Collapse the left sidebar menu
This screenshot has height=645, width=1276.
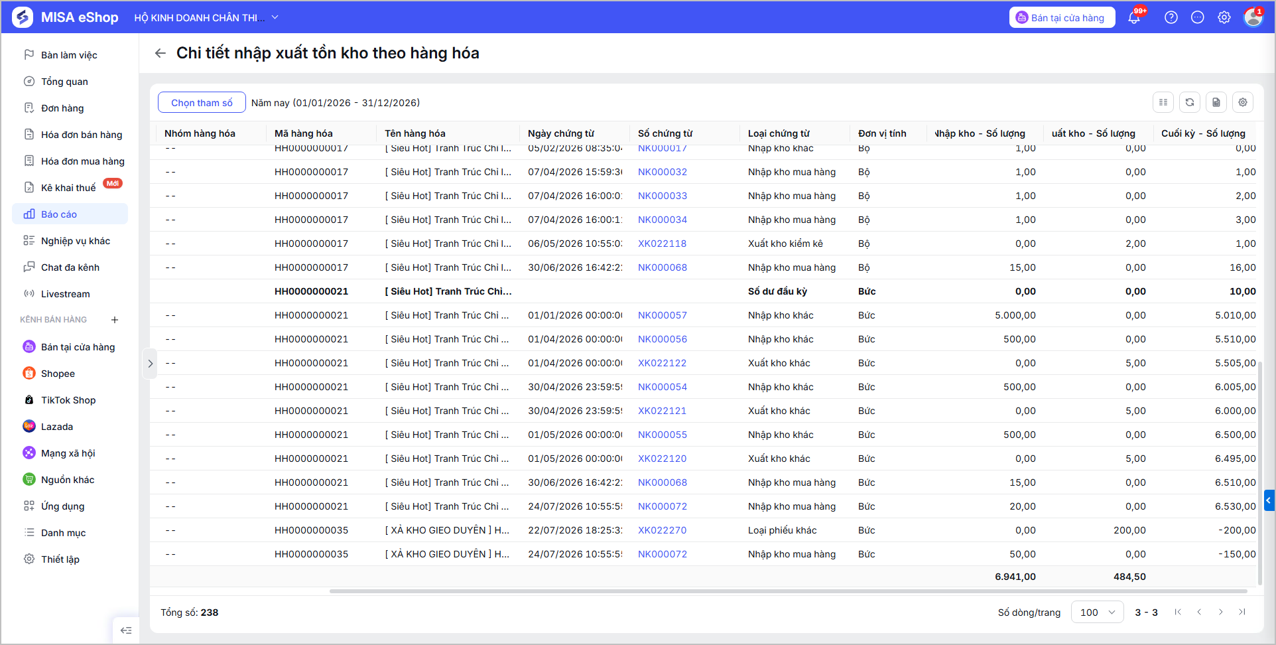tap(126, 630)
